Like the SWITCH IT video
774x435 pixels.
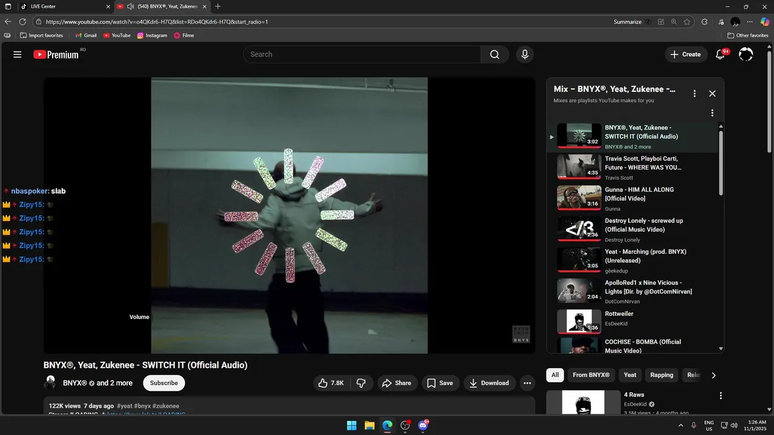tap(331, 383)
